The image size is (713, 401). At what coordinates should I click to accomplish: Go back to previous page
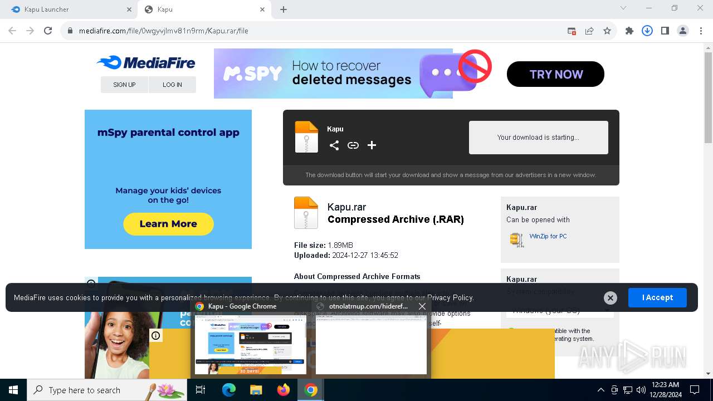[12, 31]
